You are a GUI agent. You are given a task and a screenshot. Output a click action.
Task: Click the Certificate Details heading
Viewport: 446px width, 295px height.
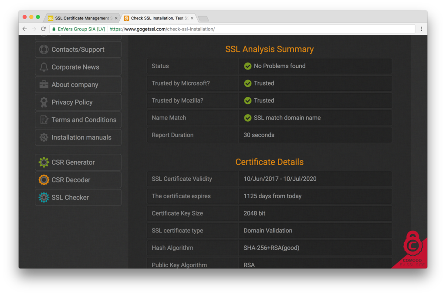269,162
